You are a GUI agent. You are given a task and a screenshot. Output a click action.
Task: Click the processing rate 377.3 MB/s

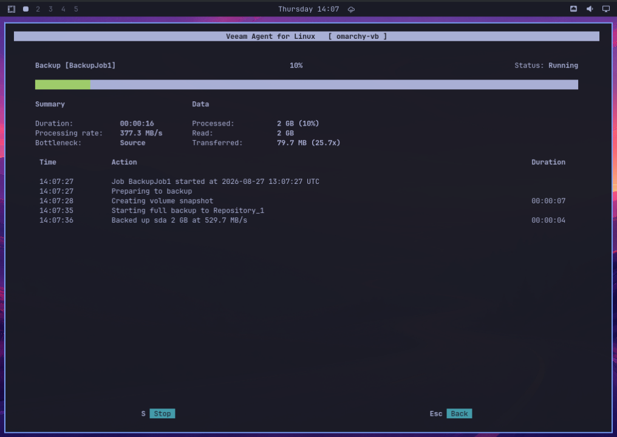[141, 133]
